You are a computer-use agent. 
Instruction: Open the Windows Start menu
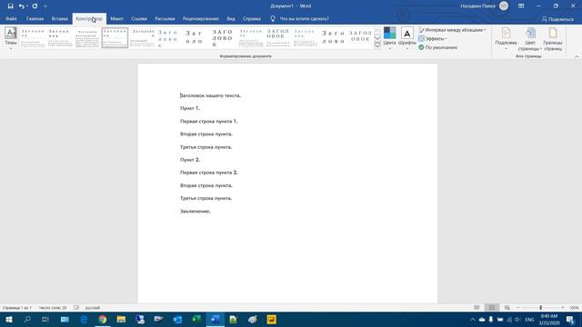coord(9,320)
